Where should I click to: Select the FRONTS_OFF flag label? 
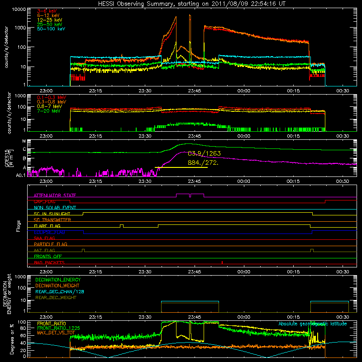point(48,256)
